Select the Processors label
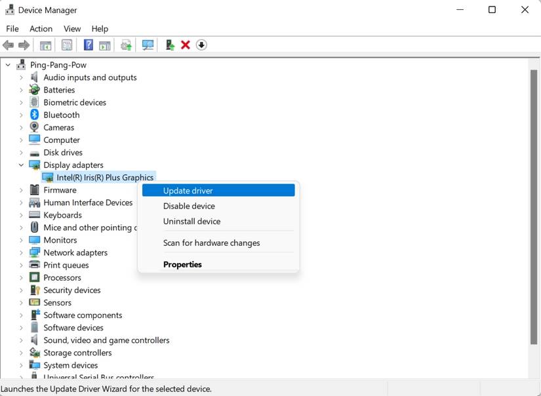Viewport: 541px width, 396px height. (62, 277)
